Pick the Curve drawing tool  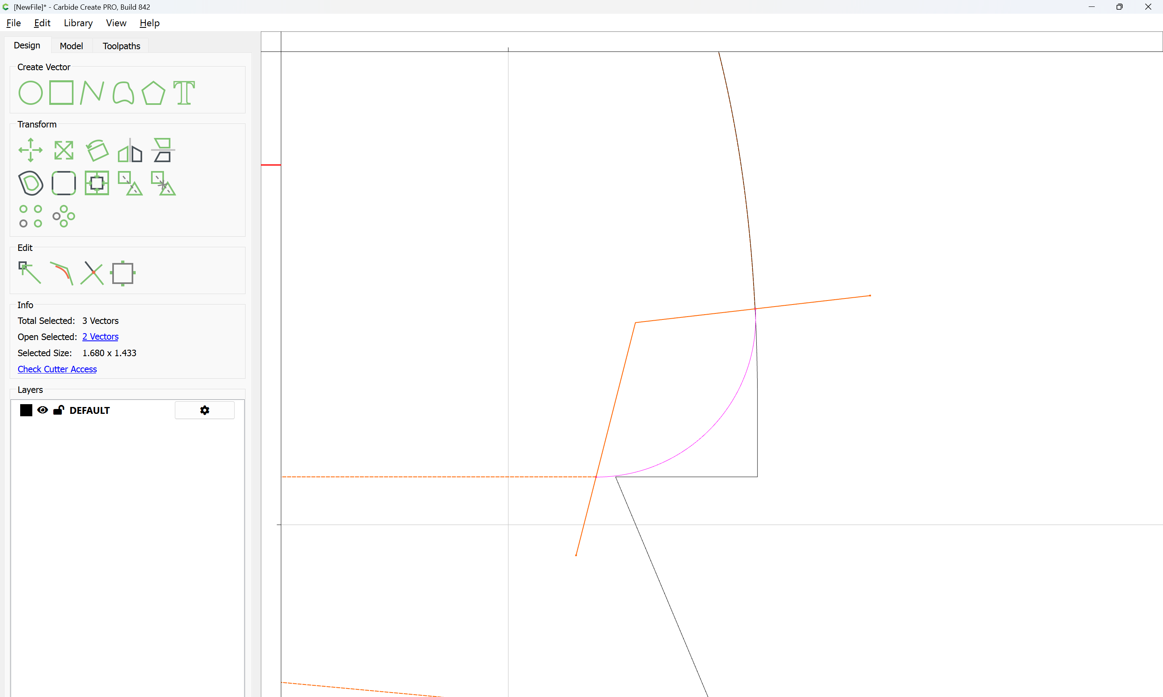(123, 92)
